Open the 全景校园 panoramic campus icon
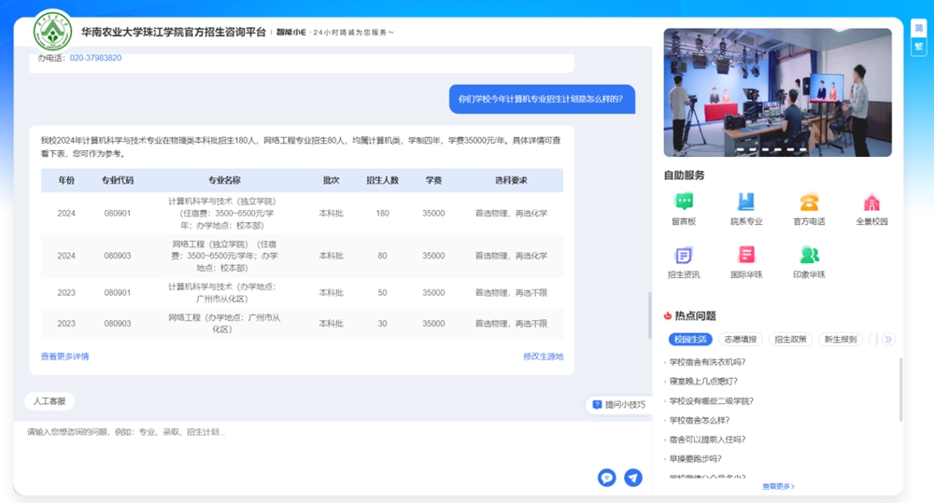Viewport: 934px width, 503px height. pos(871,203)
